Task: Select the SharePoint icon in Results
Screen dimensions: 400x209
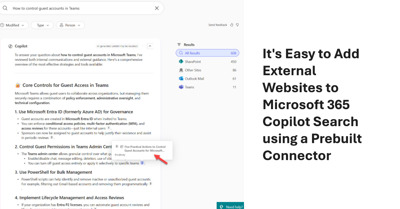Action: point(181,61)
